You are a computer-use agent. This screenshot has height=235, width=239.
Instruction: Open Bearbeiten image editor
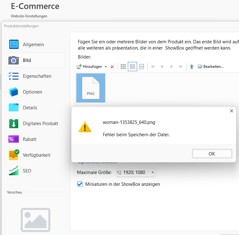[x=211, y=67]
